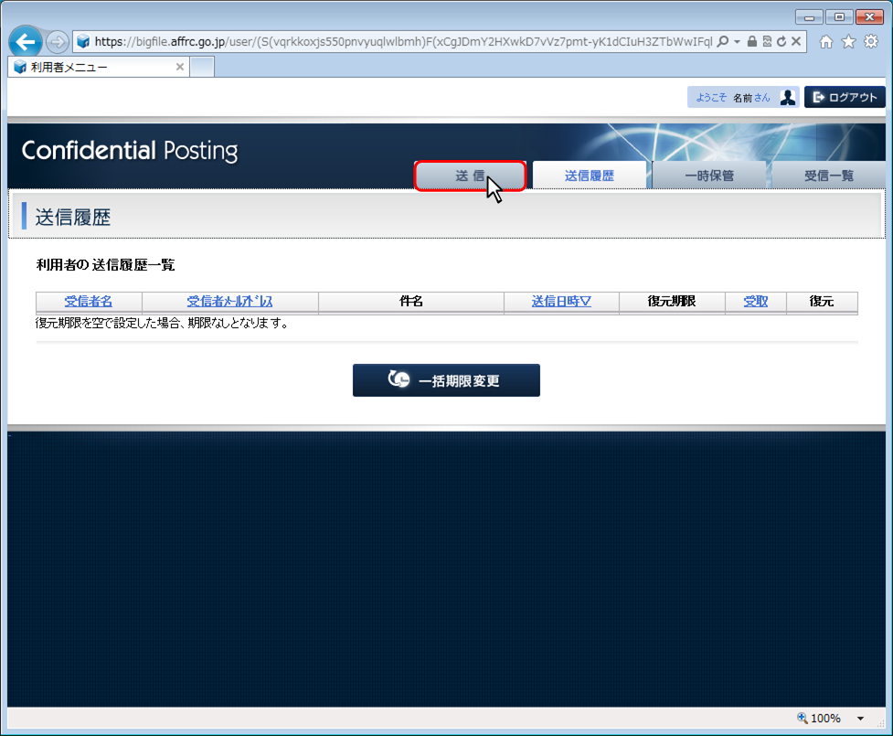Sort by 送信日時 column link
The height and width of the screenshot is (736, 893).
click(x=561, y=302)
